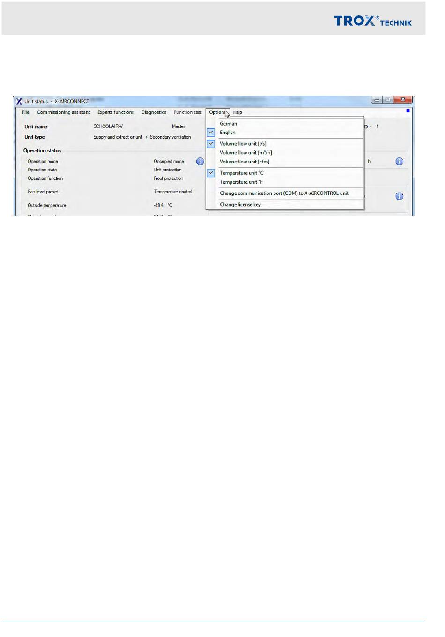
Task: Click the checkmark beside Volume flow unit [l/s]
Action: (211, 144)
